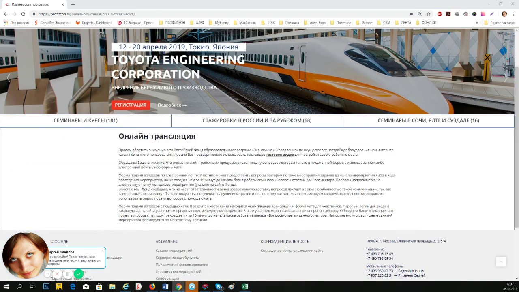
Task: Open Firefox from the taskbar
Action: pyautogui.click(x=152, y=287)
